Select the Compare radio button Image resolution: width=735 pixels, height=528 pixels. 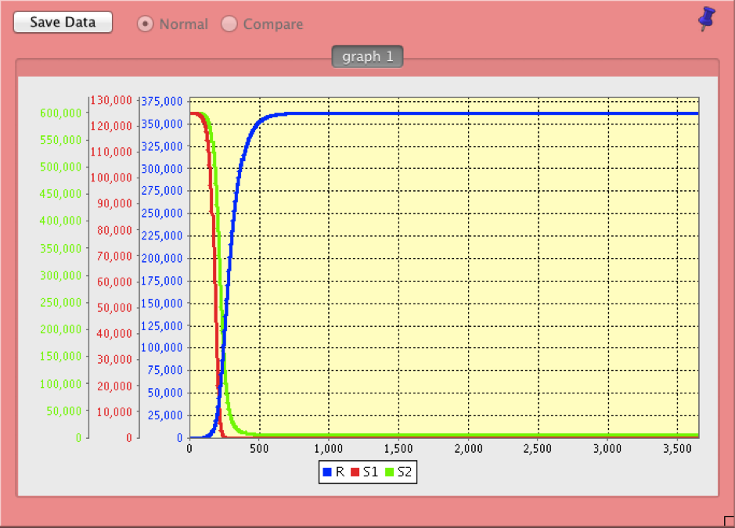tap(229, 24)
